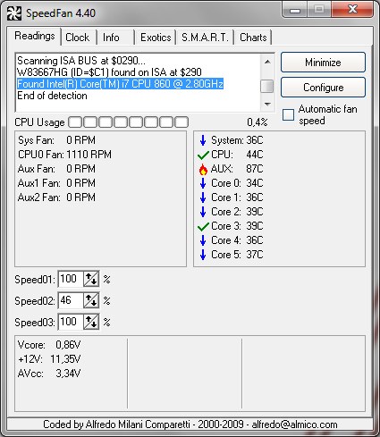Select the 'Found Intel(R) Core(TM) i7' log line
This screenshot has height=437, width=380.
tap(120, 84)
